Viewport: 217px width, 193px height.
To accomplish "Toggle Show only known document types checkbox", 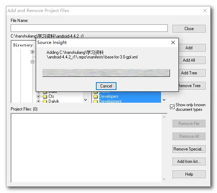I will click(172, 107).
